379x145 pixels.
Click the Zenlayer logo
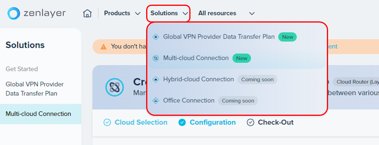point(36,13)
